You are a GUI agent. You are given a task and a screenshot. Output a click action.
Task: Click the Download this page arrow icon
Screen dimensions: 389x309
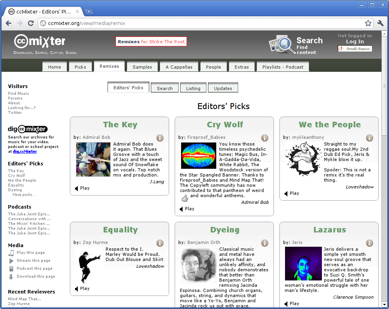11,277
